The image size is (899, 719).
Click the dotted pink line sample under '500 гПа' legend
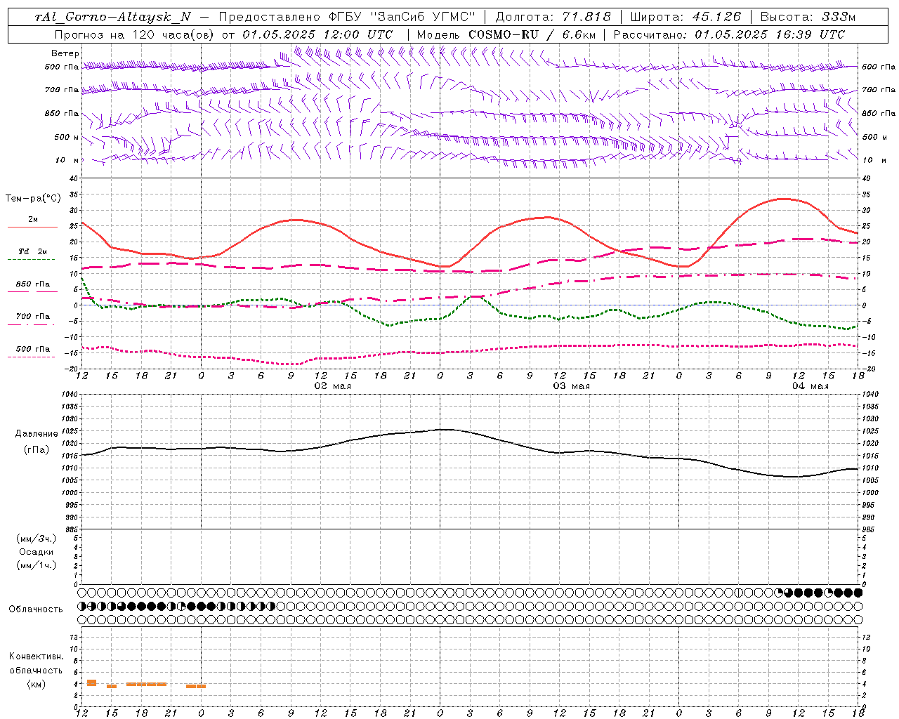[31, 357]
